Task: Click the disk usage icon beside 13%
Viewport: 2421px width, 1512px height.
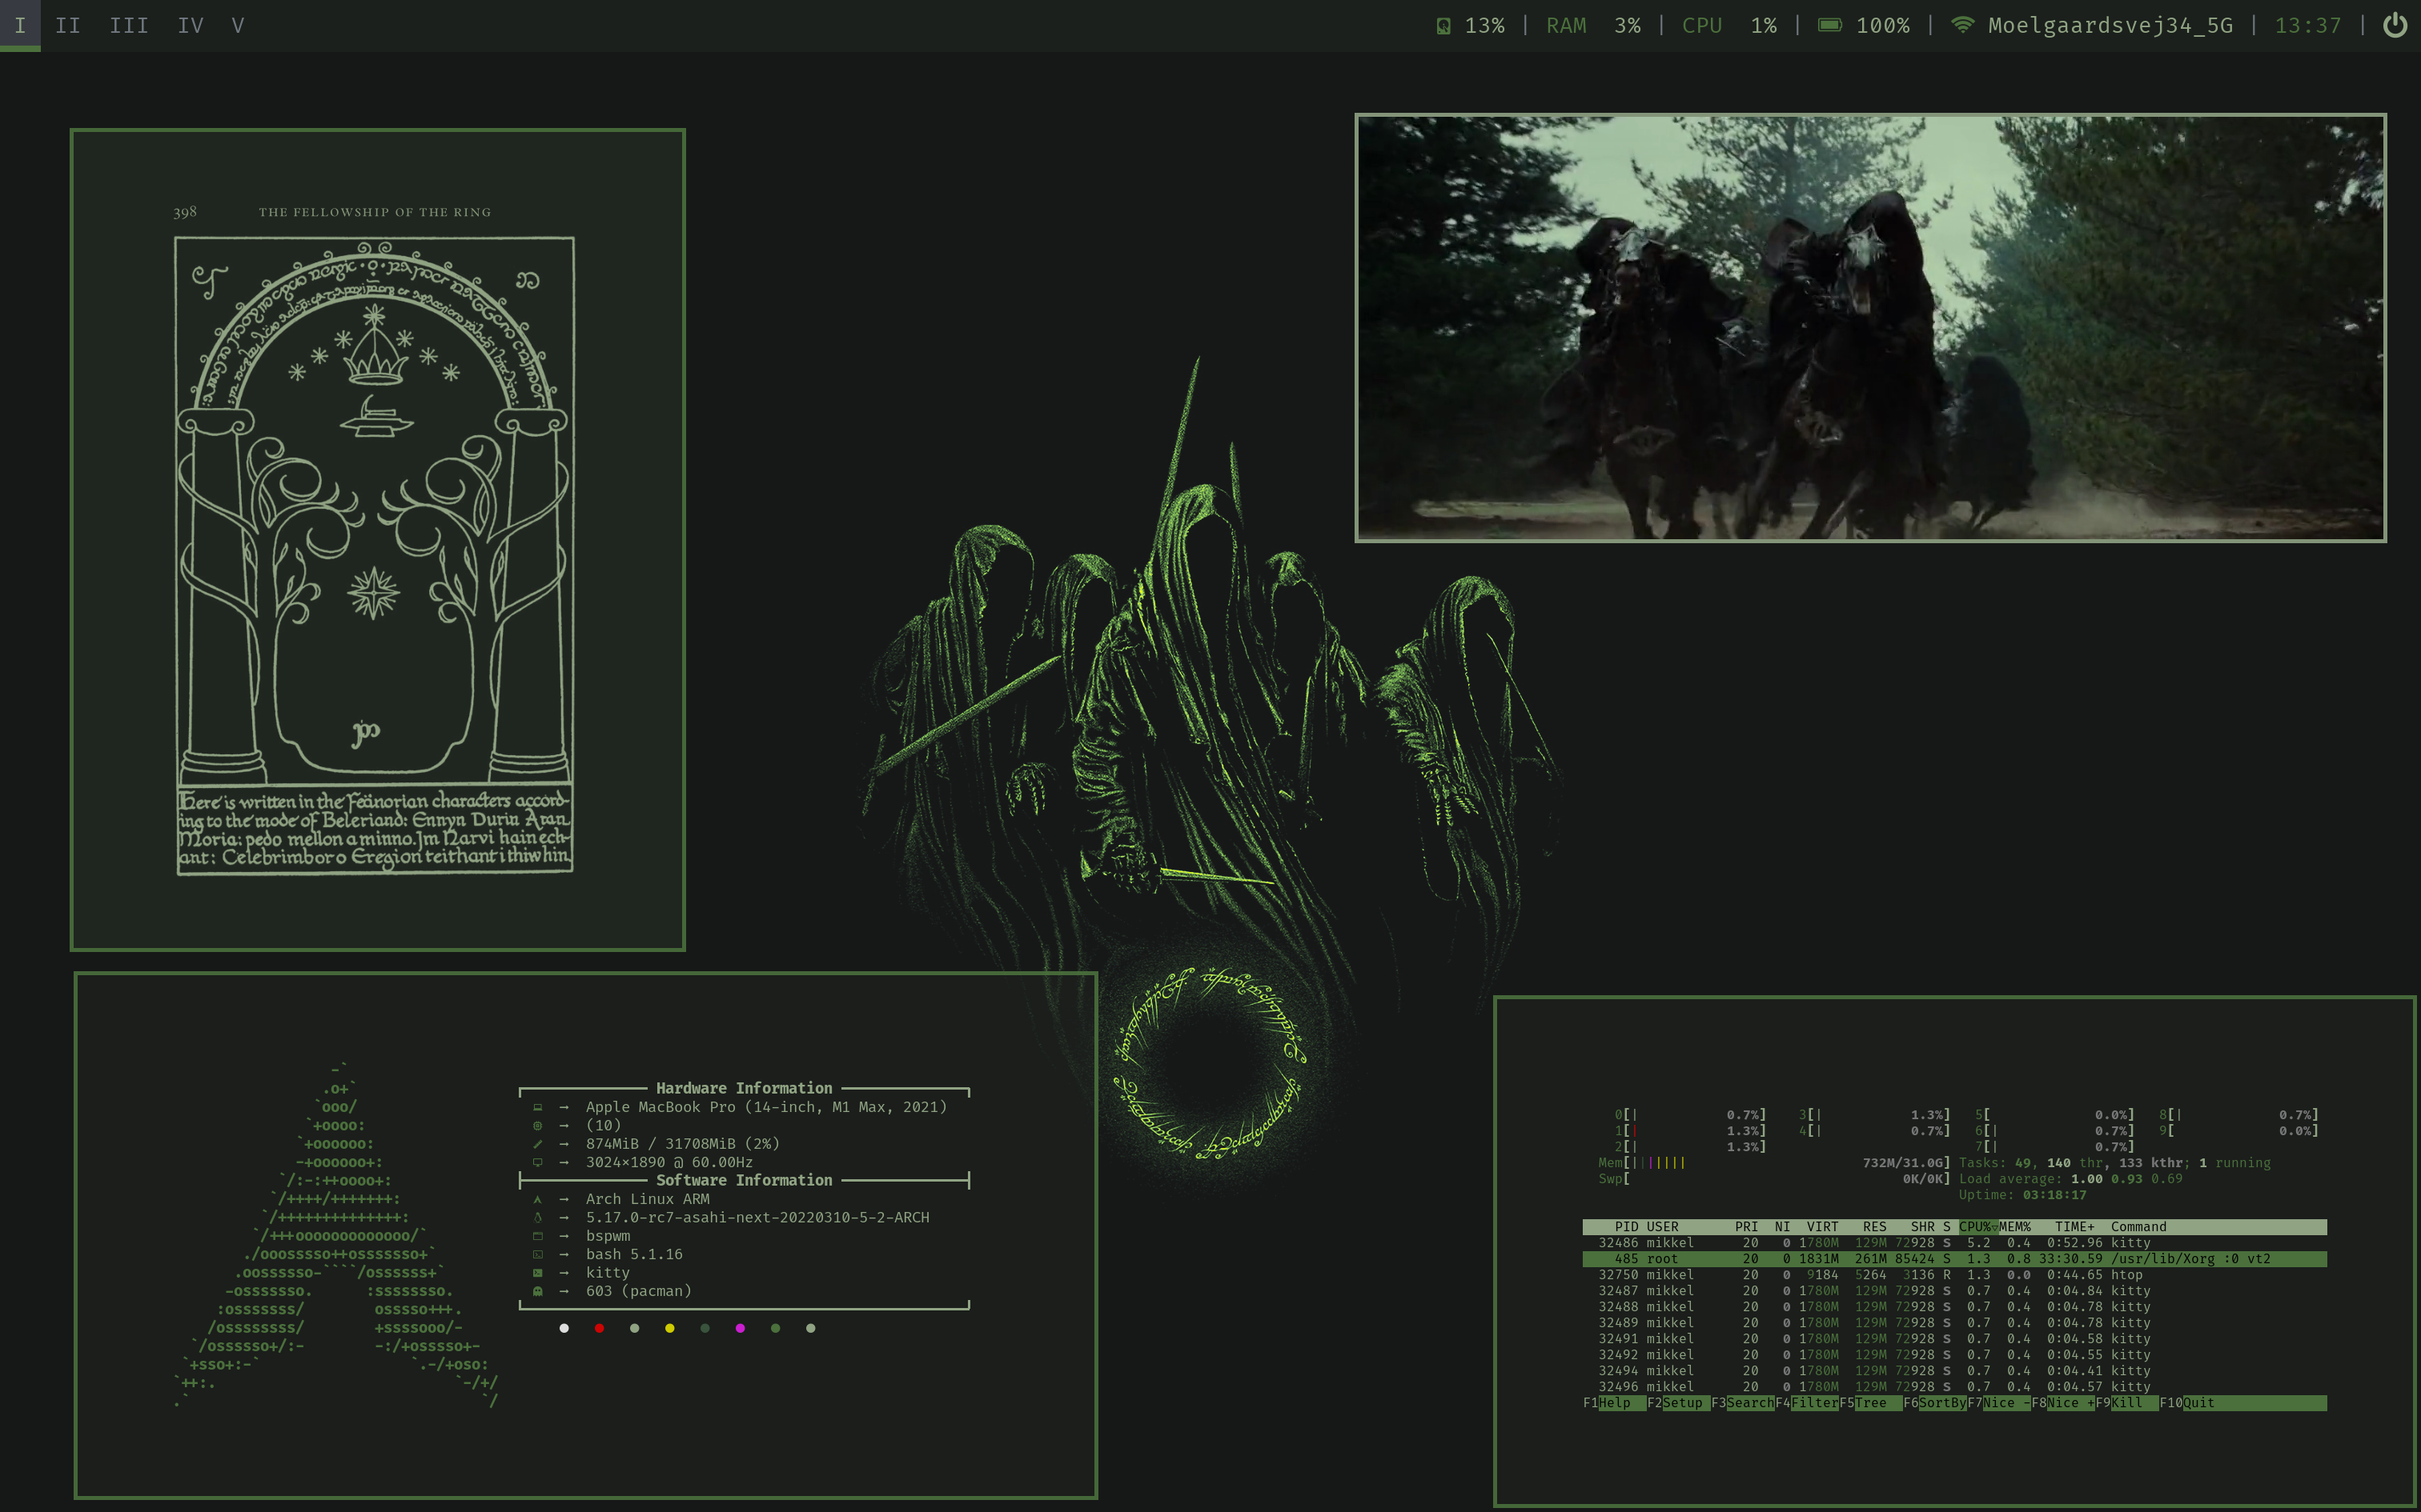Action: tap(1443, 26)
